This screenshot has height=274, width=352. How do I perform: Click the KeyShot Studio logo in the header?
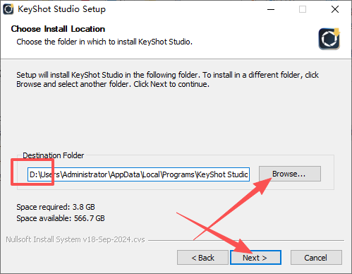coord(329,39)
